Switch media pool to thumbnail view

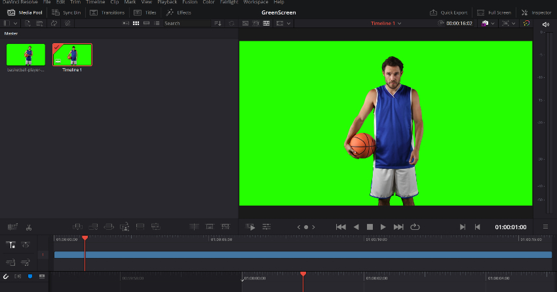[136, 23]
